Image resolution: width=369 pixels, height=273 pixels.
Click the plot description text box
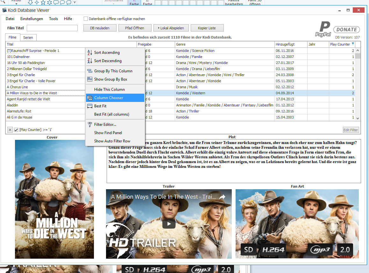click(234, 162)
